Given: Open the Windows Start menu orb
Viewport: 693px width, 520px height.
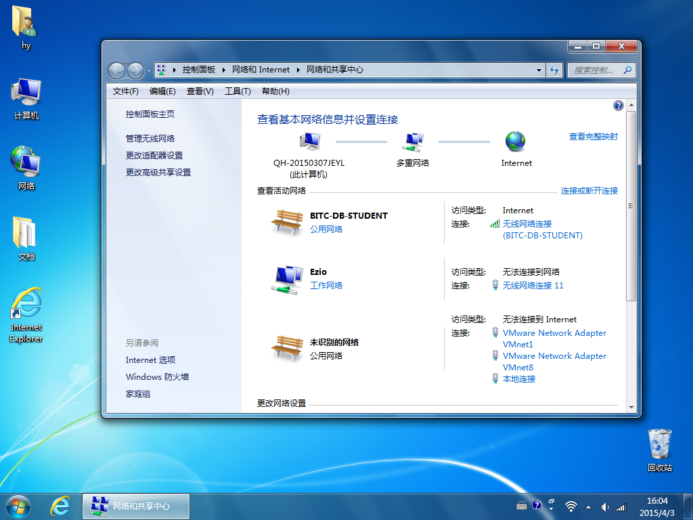Looking at the screenshot, I should pyautogui.click(x=18, y=506).
